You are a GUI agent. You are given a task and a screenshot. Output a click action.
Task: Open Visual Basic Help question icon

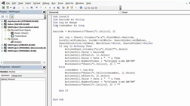(81, 8)
